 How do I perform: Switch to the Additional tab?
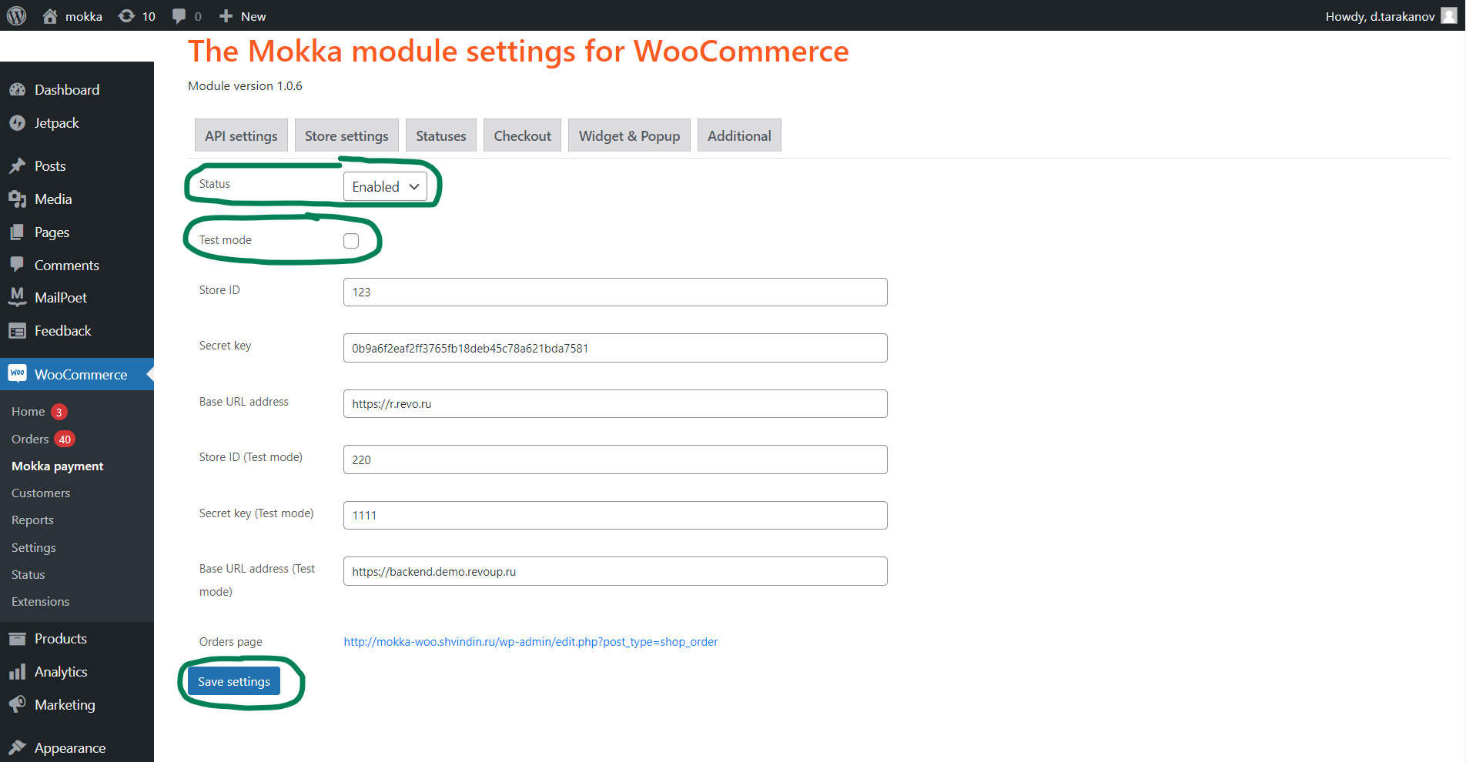[x=739, y=135]
